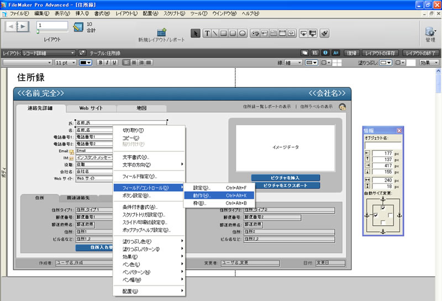Open the Manage database icon

[x=430, y=31]
